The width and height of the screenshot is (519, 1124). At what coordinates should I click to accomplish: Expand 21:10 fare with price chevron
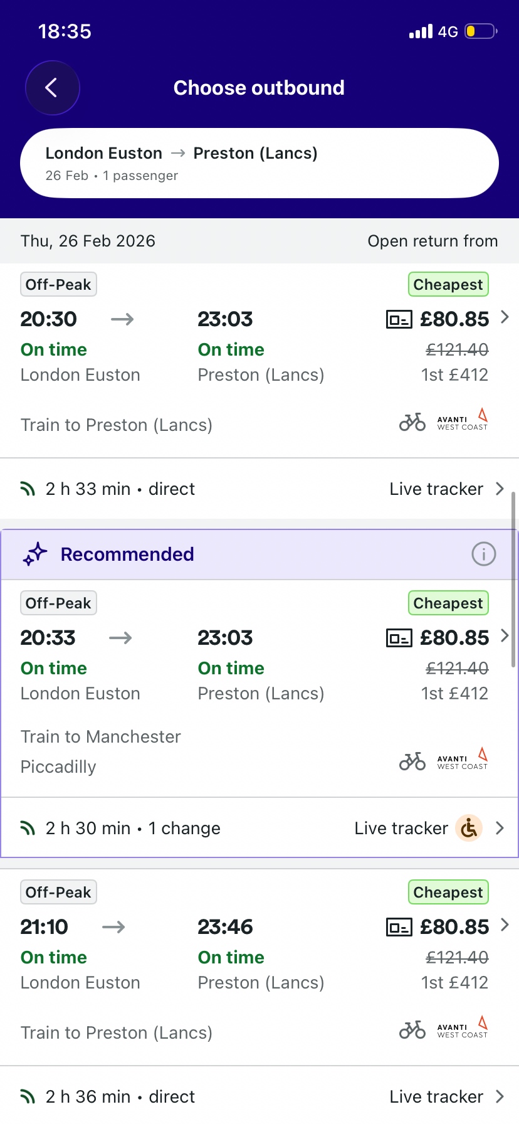tap(505, 925)
